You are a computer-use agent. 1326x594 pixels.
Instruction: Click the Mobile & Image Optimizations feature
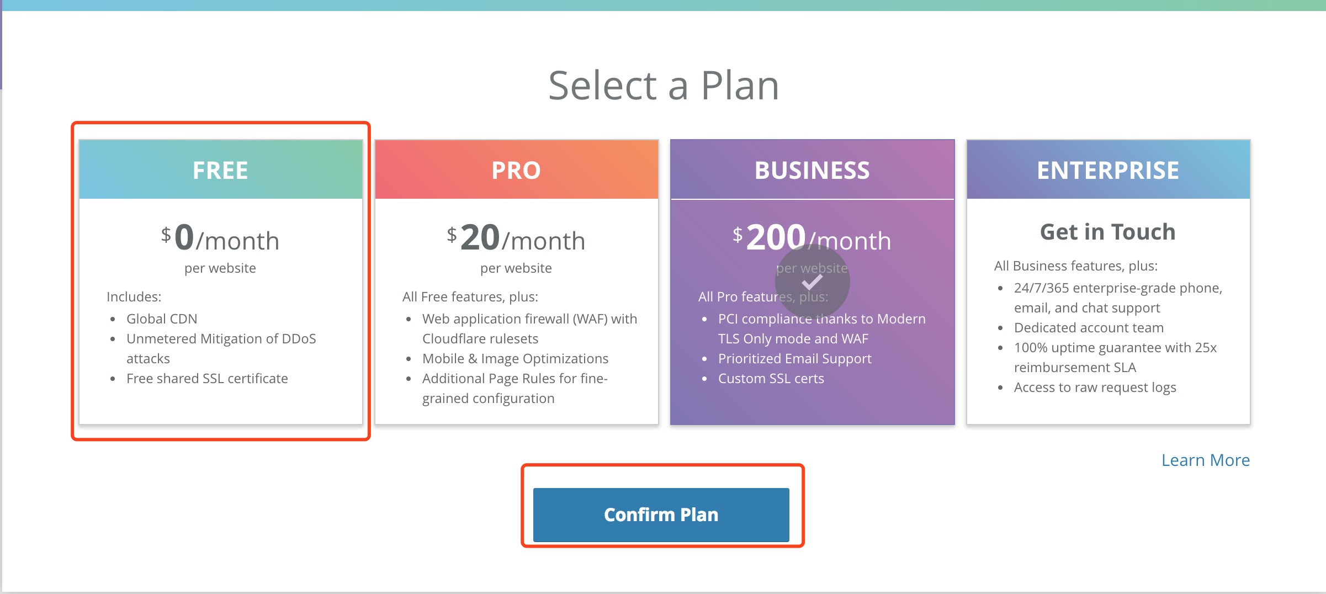point(515,358)
